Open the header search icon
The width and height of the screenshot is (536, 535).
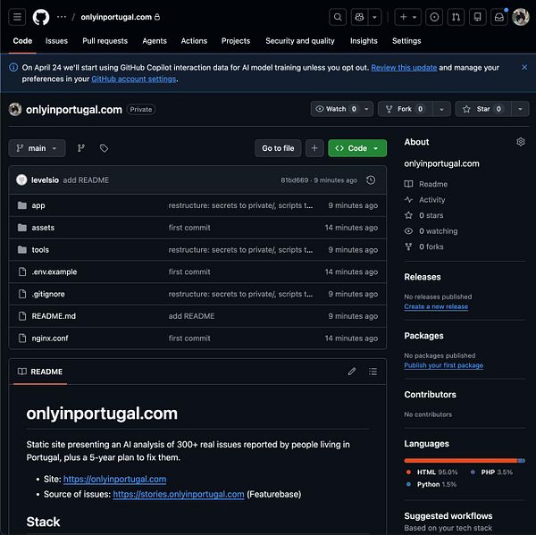tap(338, 17)
